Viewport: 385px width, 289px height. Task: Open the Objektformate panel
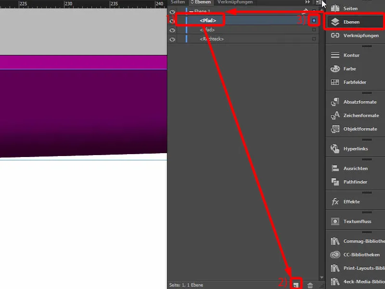click(x=355, y=129)
